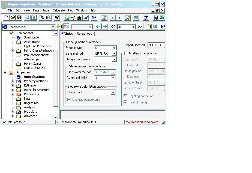252x173 pixels.
Task: Toggle Modify property models checkbox
Action: coord(126,53)
